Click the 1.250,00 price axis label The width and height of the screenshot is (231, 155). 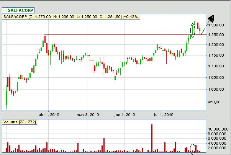coord(216,35)
